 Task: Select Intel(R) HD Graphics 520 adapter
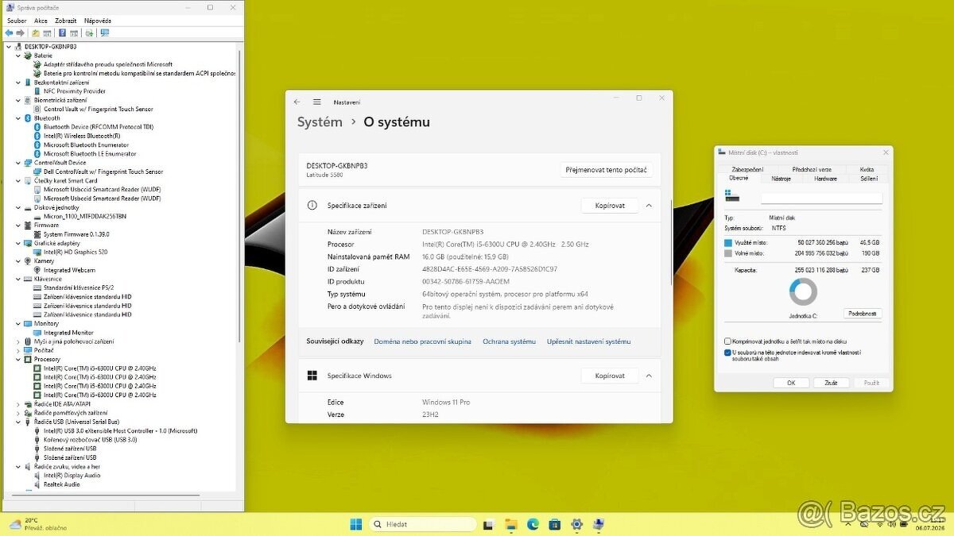click(76, 252)
